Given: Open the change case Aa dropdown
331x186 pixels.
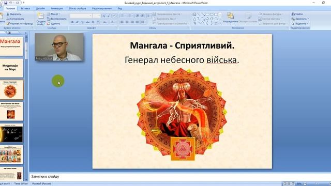Looking at the screenshot, I should pos(105,22).
